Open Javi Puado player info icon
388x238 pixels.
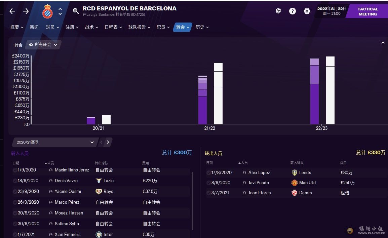(244, 183)
